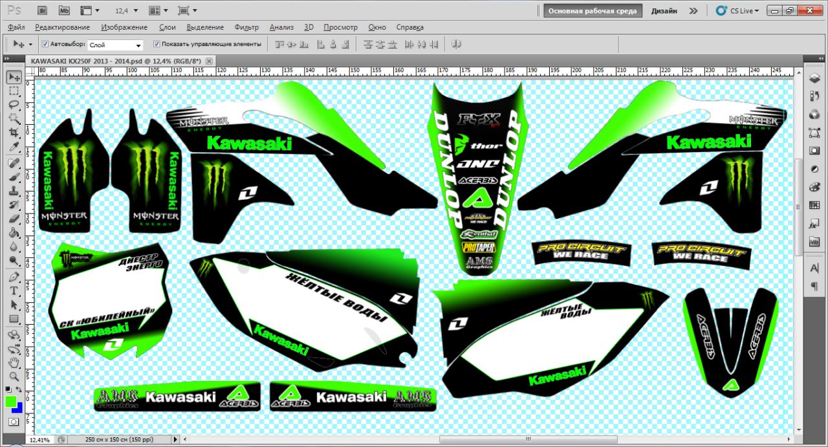Click the Auto-Align Layers icon
The height and width of the screenshot is (447, 828).
(457, 45)
